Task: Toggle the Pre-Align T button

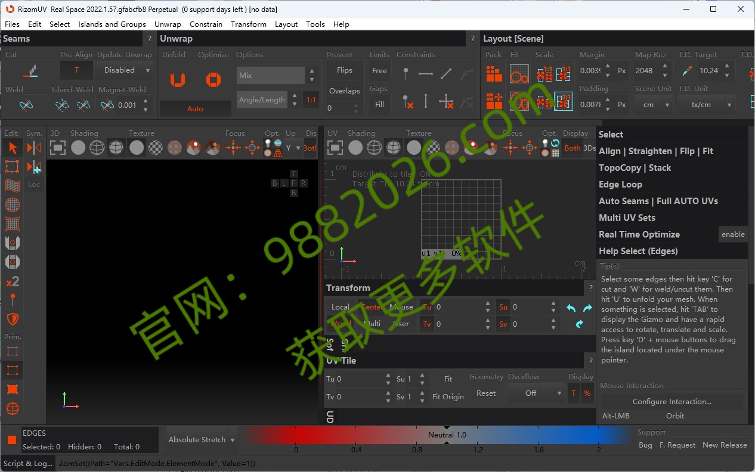Action: 76,70
